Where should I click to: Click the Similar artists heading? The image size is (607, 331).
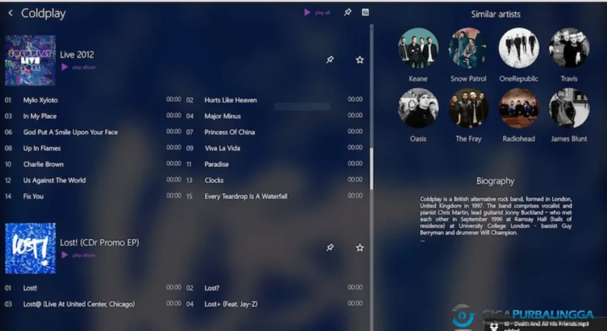click(496, 14)
